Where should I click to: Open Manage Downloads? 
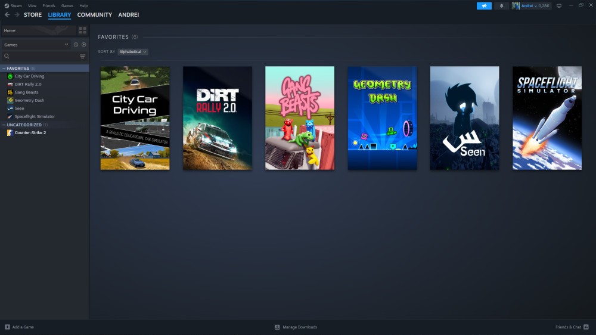pyautogui.click(x=296, y=327)
